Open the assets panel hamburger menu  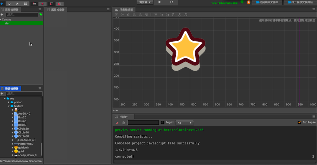pos(40,88)
